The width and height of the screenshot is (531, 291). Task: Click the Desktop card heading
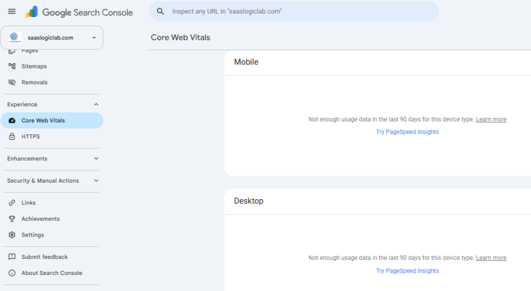248,201
